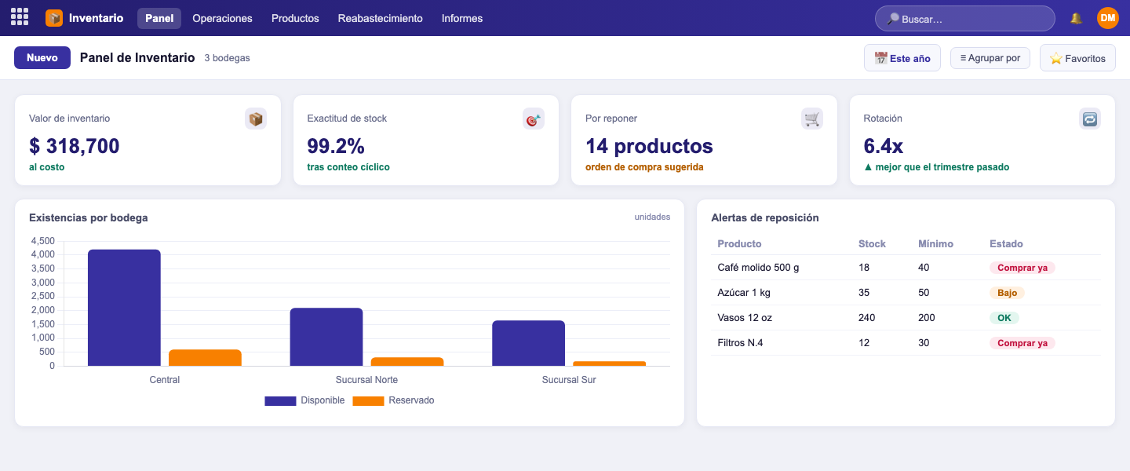The height and width of the screenshot is (471, 1130).
Task: Click the 14 productos value
Action: tap(649, 146)
